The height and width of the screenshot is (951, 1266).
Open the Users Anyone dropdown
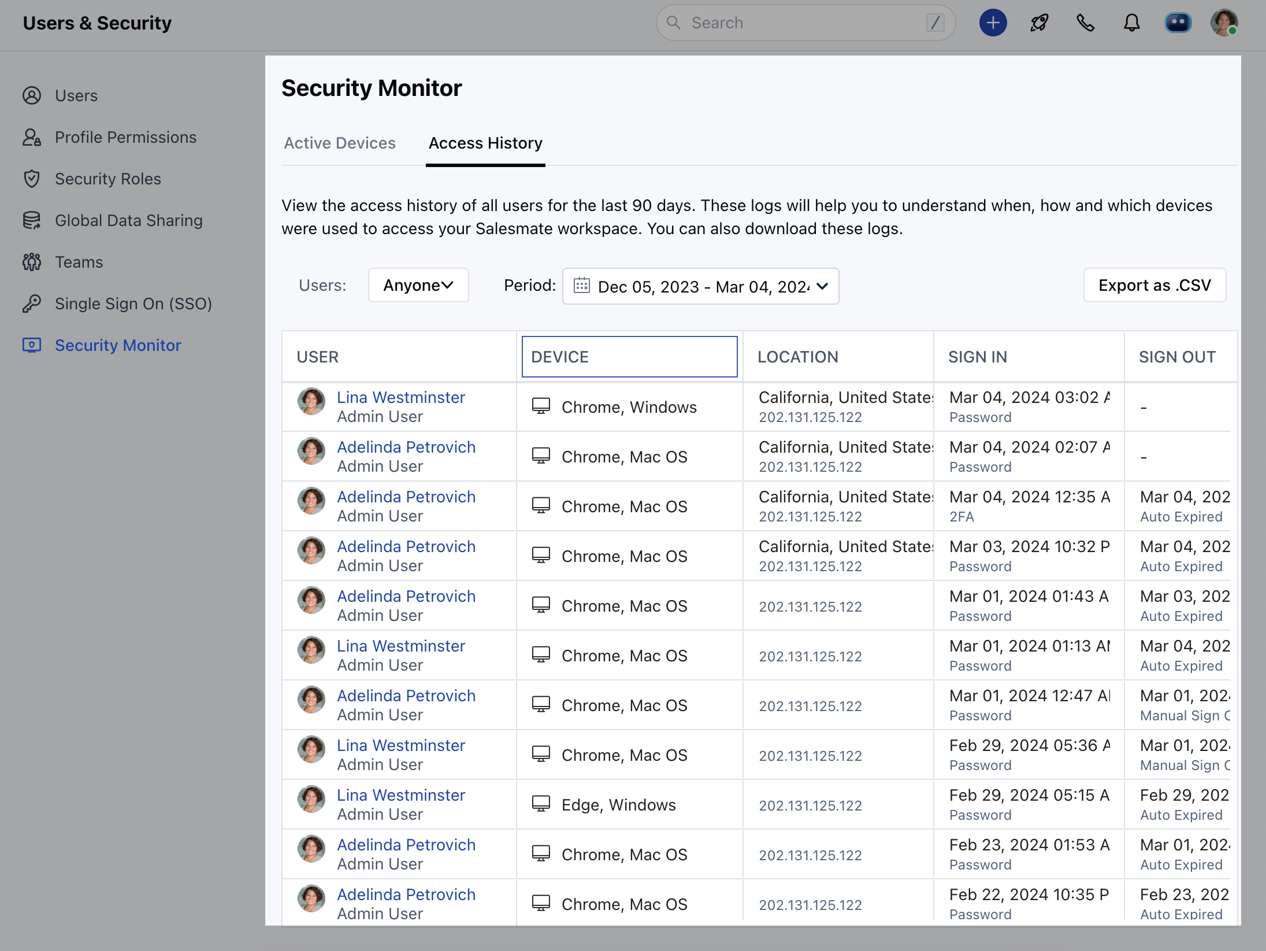click(x=418, y=285)
